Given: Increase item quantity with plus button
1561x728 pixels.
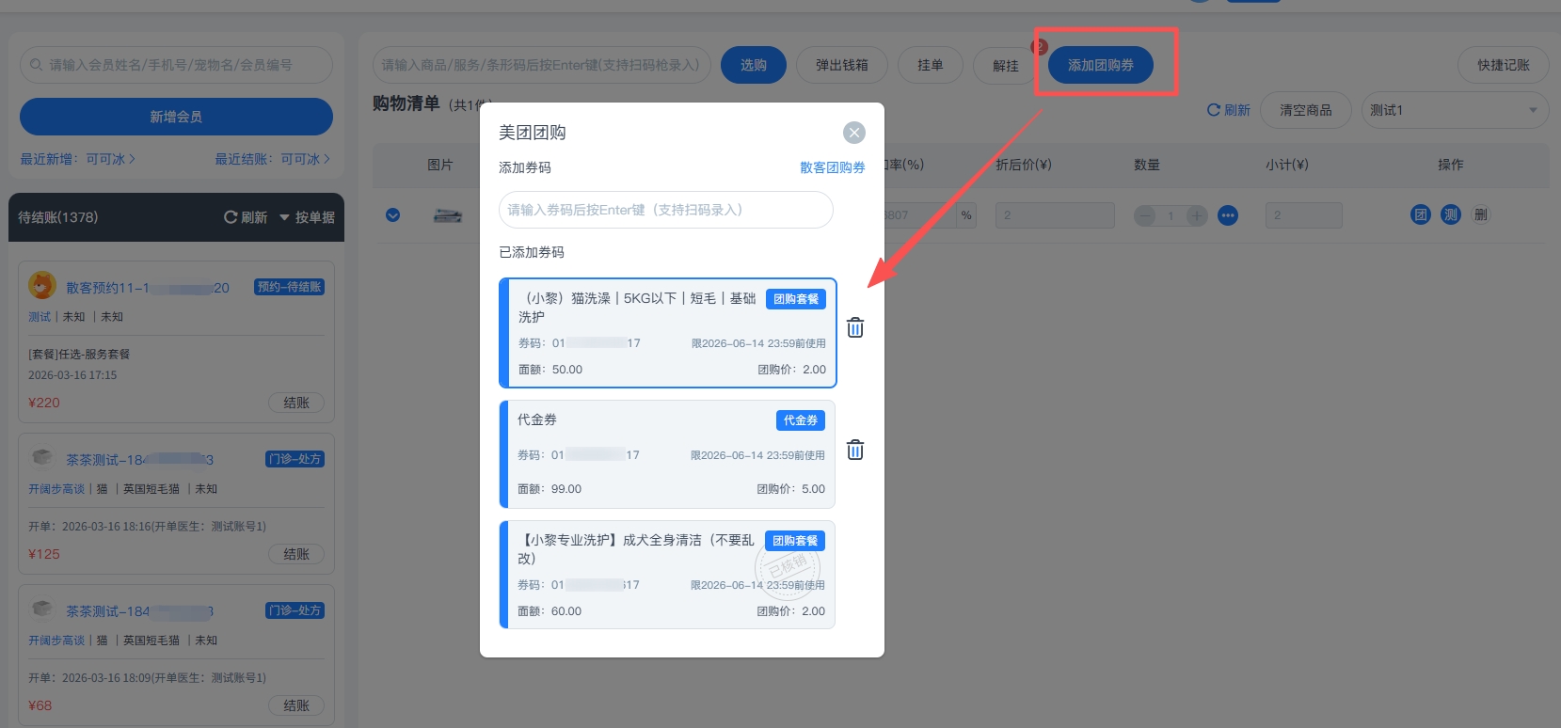Looking at the screenshot, I should (x=1196, y=216).
